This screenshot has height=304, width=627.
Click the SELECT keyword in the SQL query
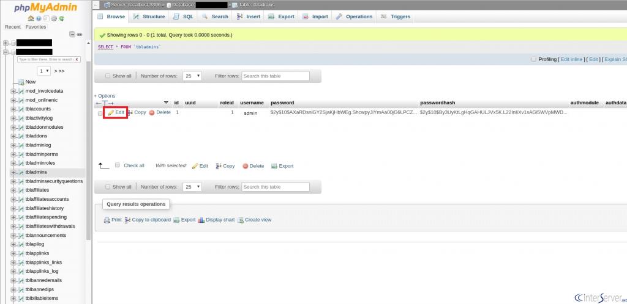[105, 47]
